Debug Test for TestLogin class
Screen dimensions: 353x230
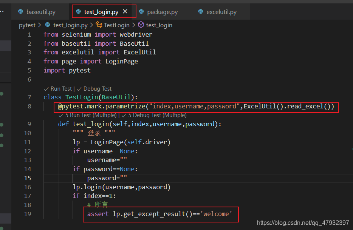click(94, 89)
